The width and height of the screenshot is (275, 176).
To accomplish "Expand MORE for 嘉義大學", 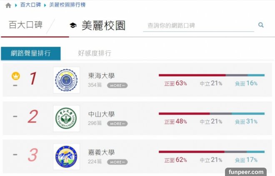I will tap(117, 162).
